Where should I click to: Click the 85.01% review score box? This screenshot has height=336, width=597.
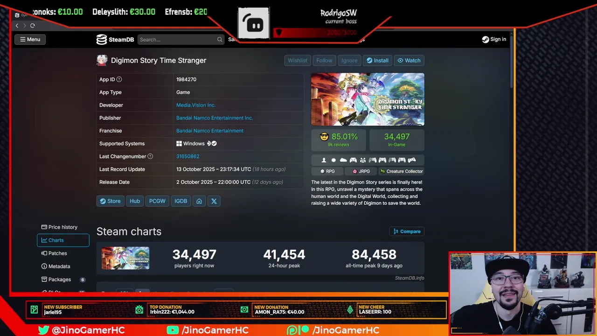[x=339, y=140]
